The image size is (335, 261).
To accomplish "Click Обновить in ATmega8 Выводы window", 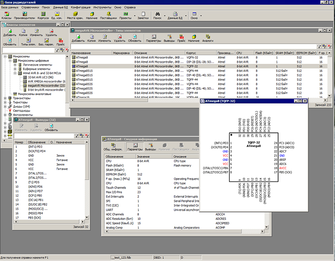I will (51, 128).
